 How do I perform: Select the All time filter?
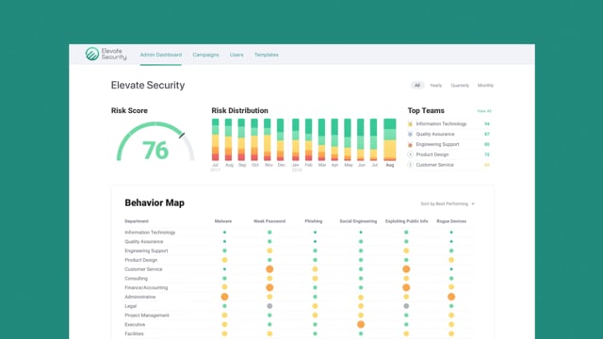pos(417,86)
